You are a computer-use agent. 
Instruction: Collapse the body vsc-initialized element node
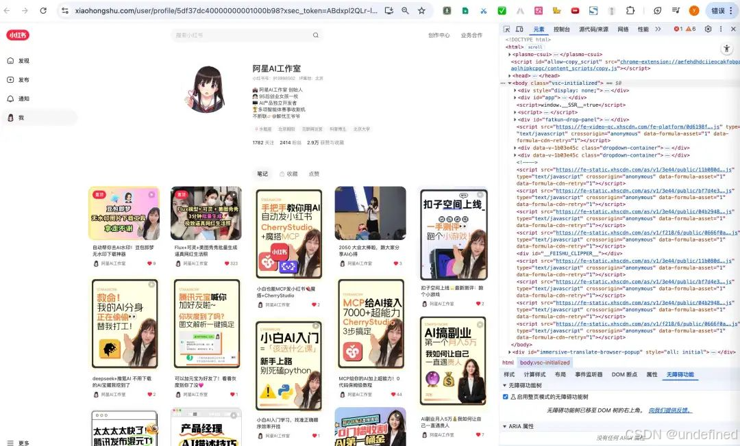click(509, 83)
